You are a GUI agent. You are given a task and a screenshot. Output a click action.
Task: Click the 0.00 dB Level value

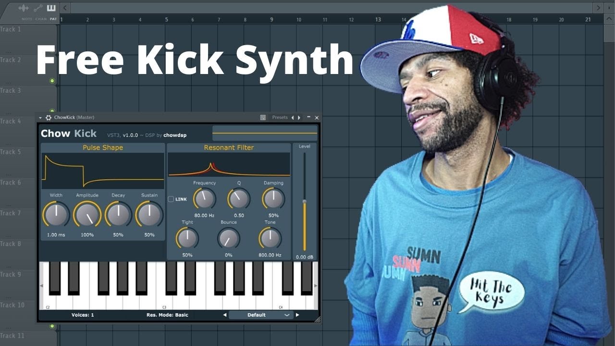(x=304, y=257)
